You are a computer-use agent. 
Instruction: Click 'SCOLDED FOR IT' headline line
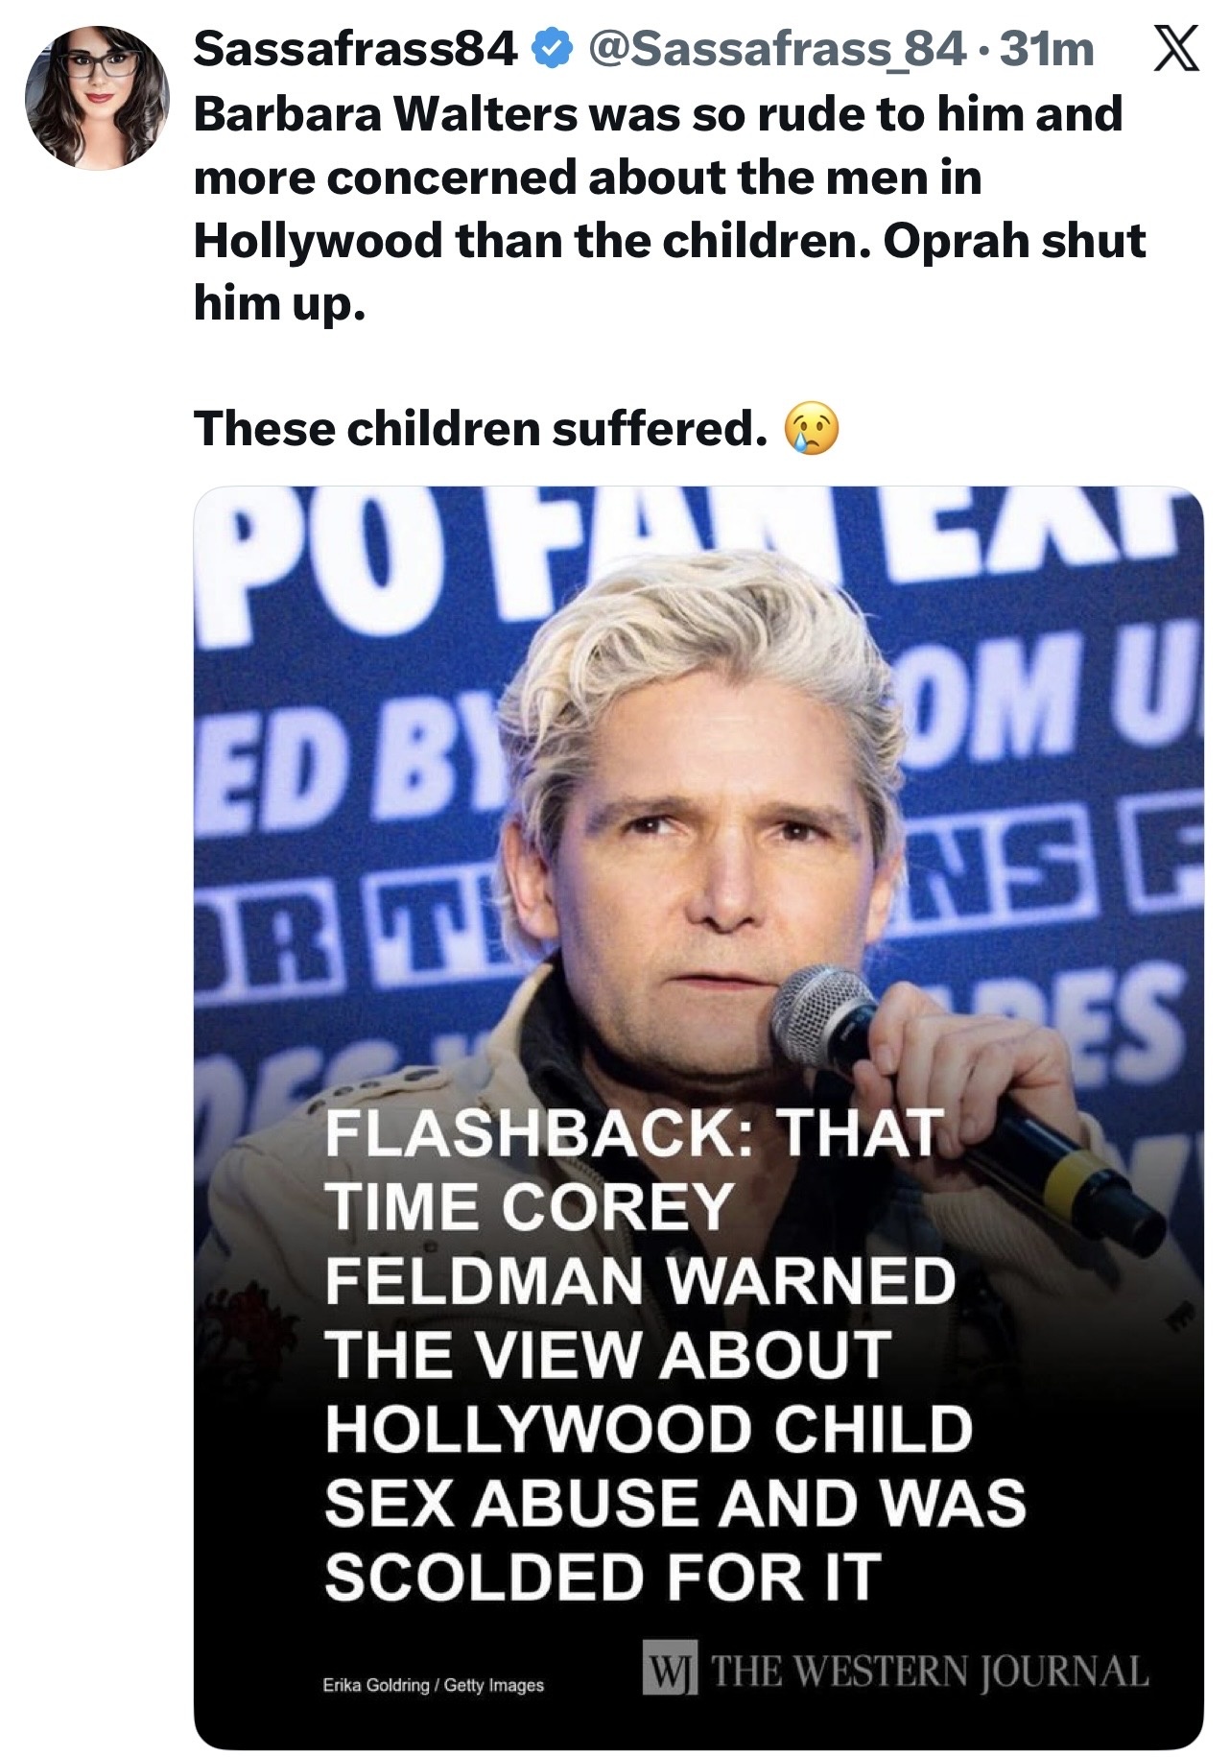(x=603, y=1576)
